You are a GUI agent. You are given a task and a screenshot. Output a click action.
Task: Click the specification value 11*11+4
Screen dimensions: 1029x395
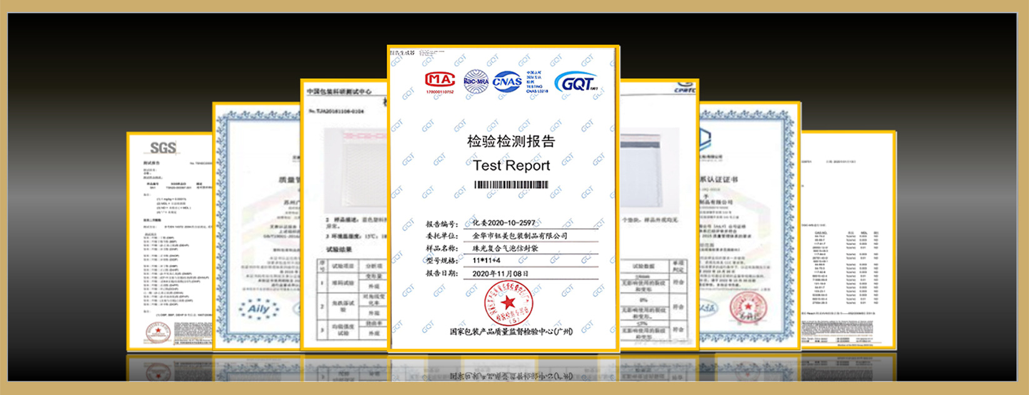486,261
